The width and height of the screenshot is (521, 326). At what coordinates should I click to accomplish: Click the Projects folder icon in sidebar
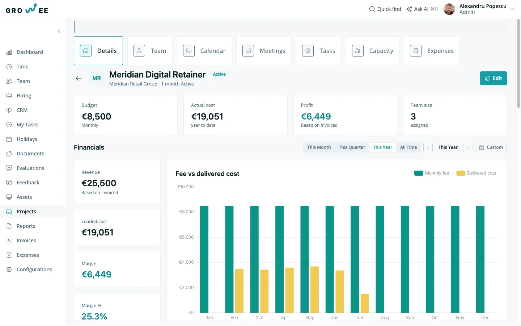pos(9,212)
